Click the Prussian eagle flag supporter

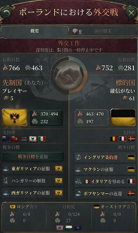pos(33,139)
